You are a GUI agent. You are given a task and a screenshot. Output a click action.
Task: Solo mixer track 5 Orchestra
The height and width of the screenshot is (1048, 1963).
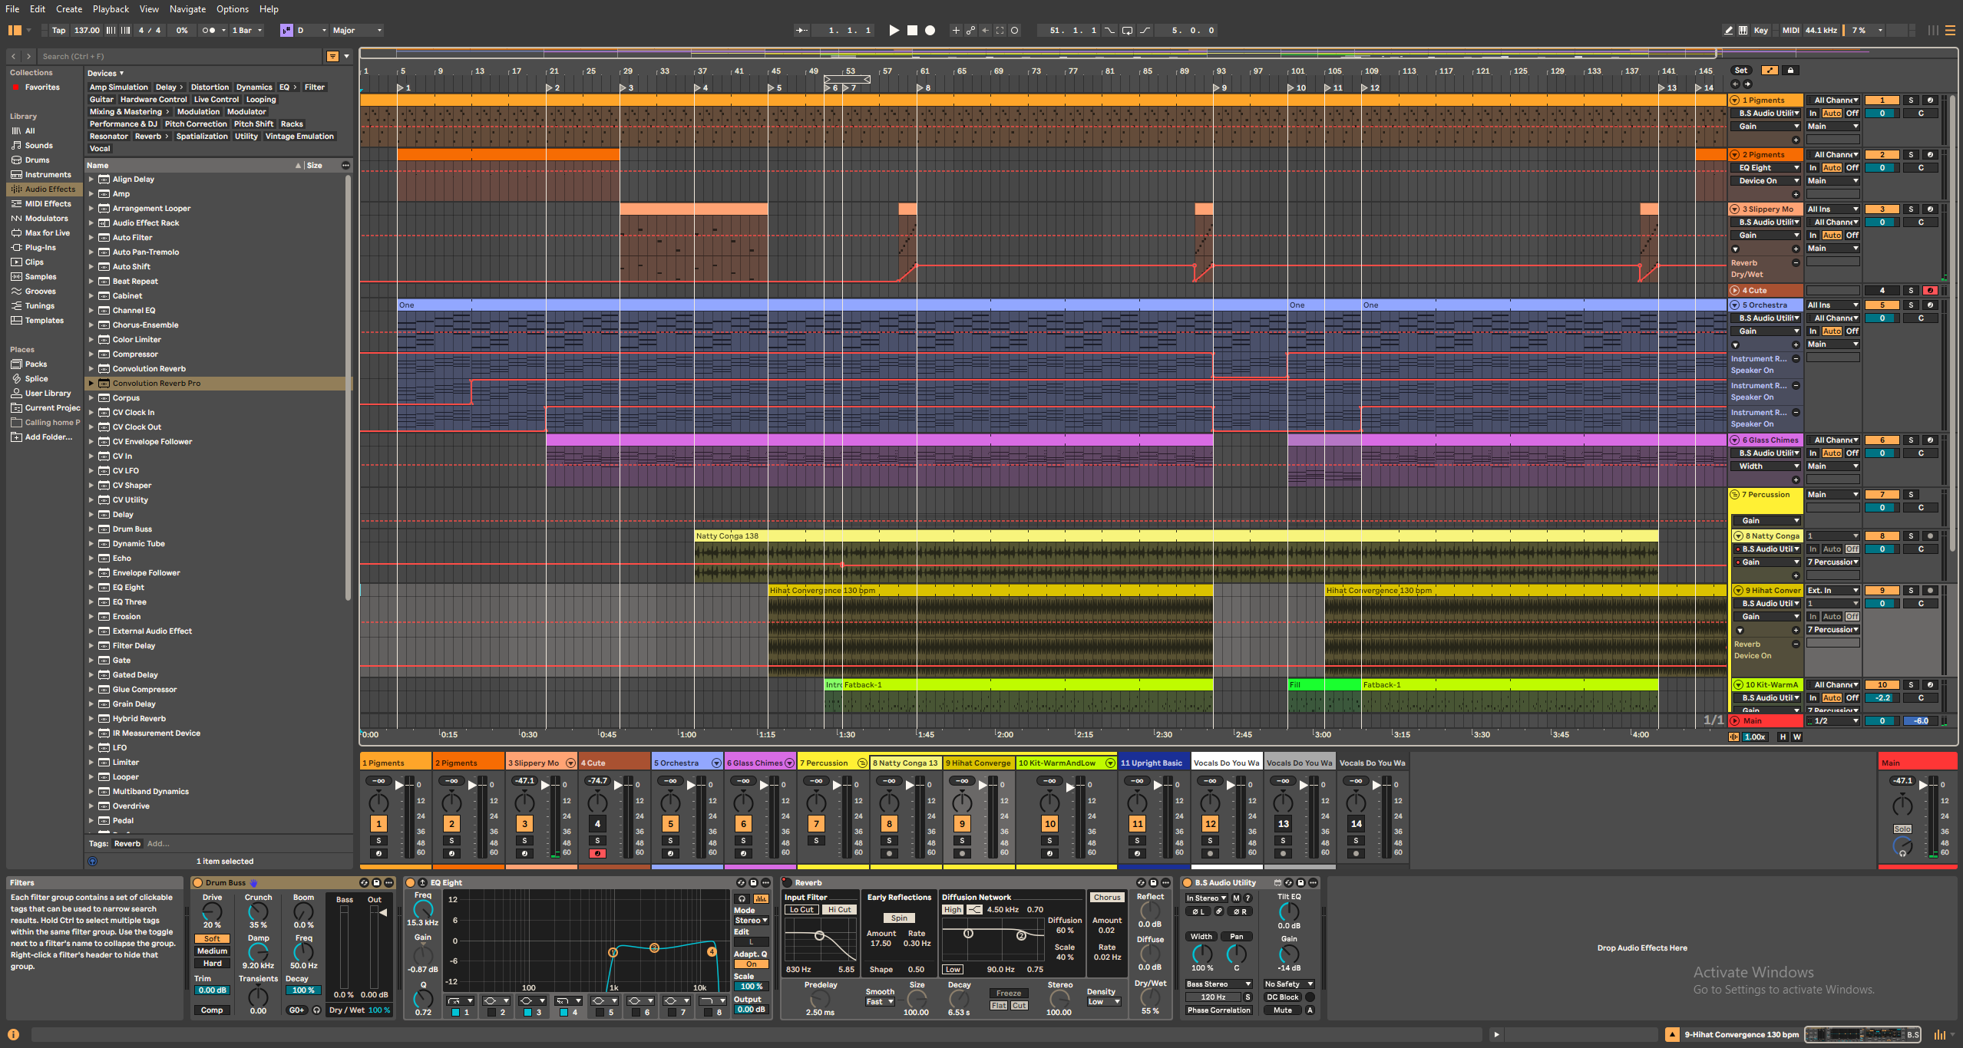tap(670, 841)
